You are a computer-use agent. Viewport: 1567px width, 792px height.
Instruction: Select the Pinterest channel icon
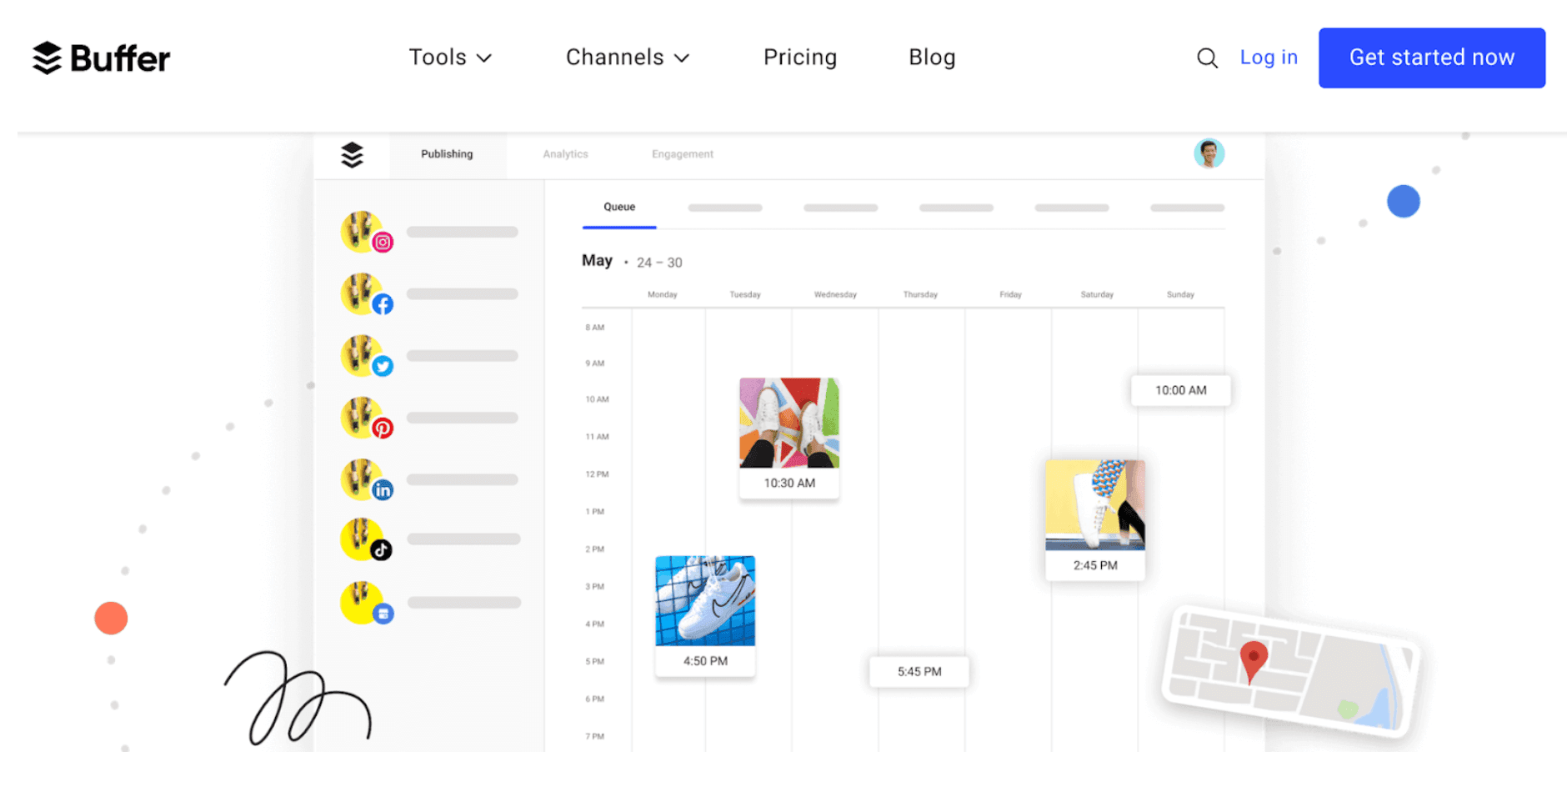pyautogui.click(x=383, y=429)
